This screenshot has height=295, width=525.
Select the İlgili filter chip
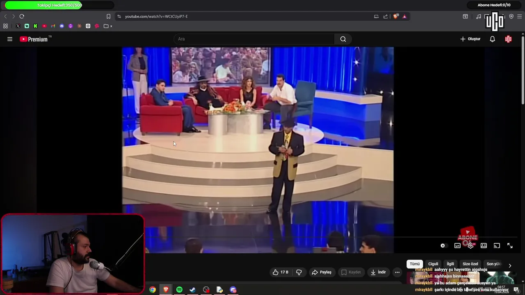[x=450, y=264]
